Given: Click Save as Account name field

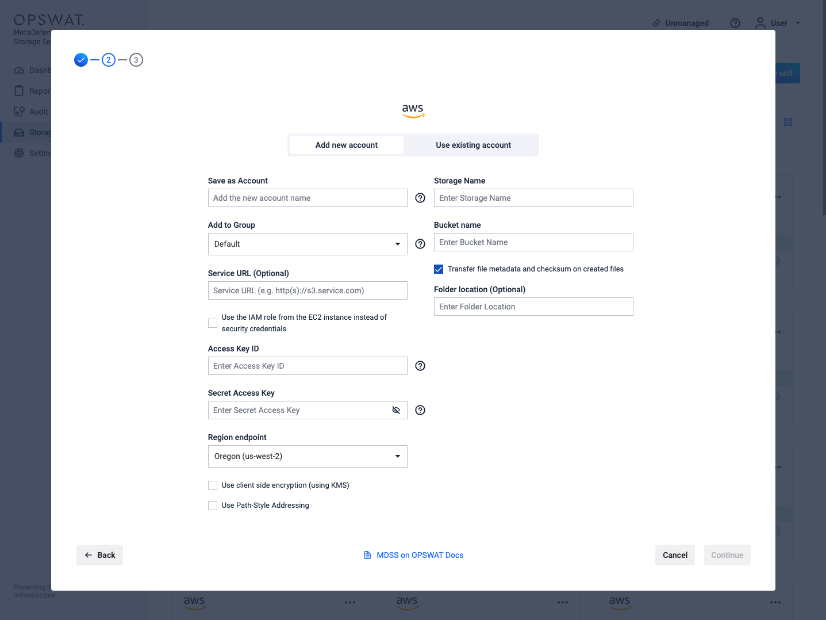Looking at the screenshot, I should point(308,198).
